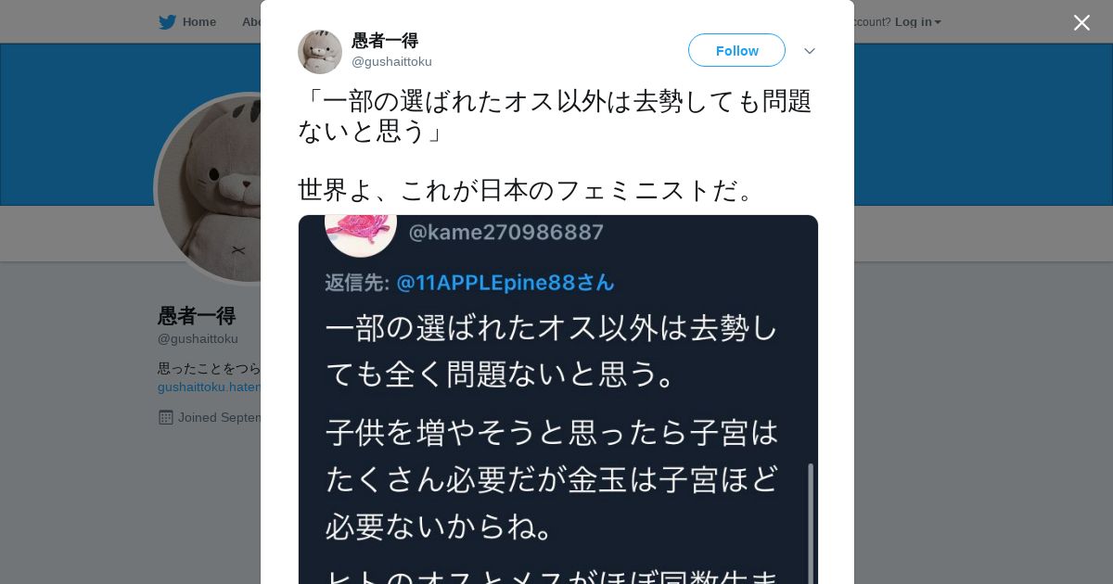The width and height of the screenshot is (1113, 584).
Task: Click the profile name 愚者一得 on page
Action: pos(197,316)
